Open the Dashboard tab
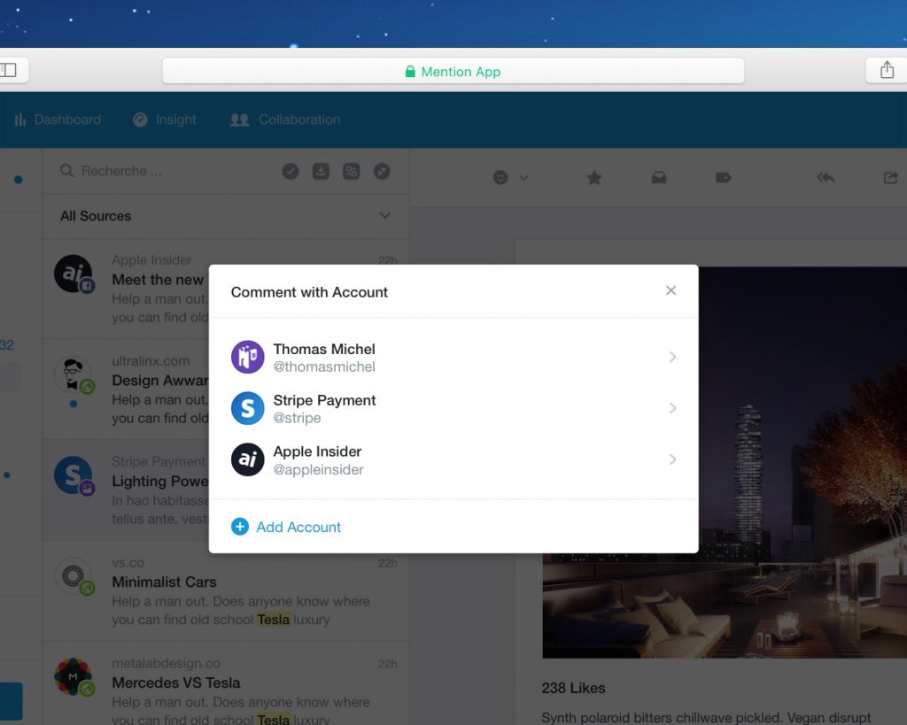 pyautogui.click(x=58, y=120)
